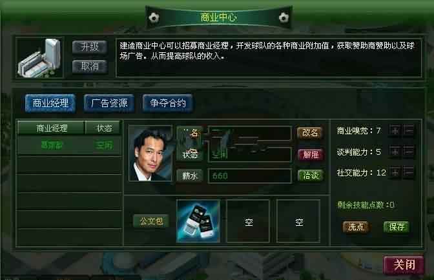
Task: Reset skill points with the 洗点 button
Action: coord(356,227)
